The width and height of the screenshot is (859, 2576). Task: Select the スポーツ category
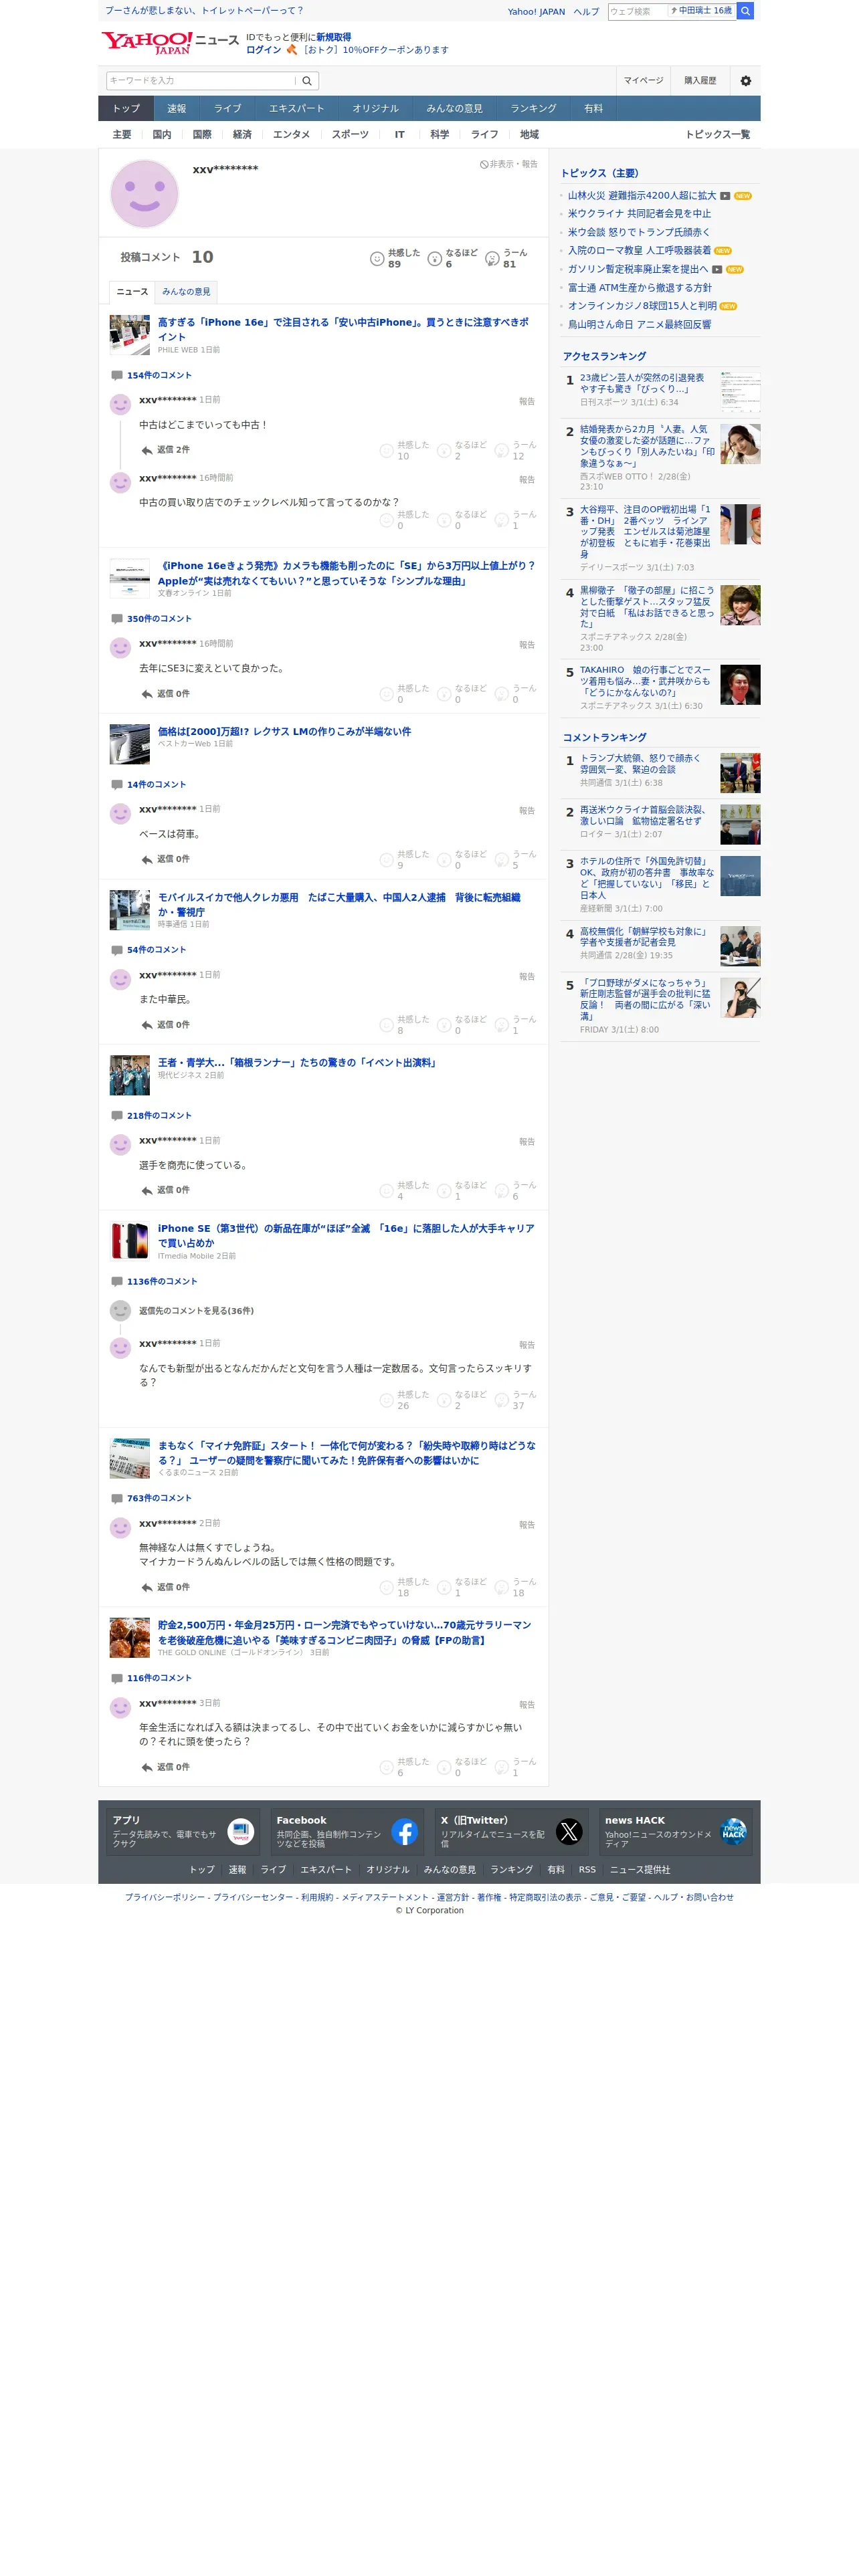pos(350,135)
